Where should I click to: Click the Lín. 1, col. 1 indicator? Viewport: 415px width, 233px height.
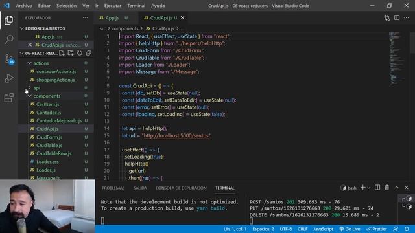pos(235,229)
